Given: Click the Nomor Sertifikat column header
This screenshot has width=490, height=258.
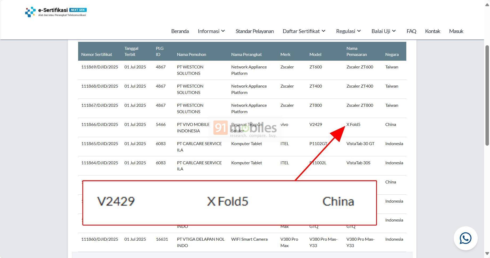Looking at the screenshot, I should point(97,54).
